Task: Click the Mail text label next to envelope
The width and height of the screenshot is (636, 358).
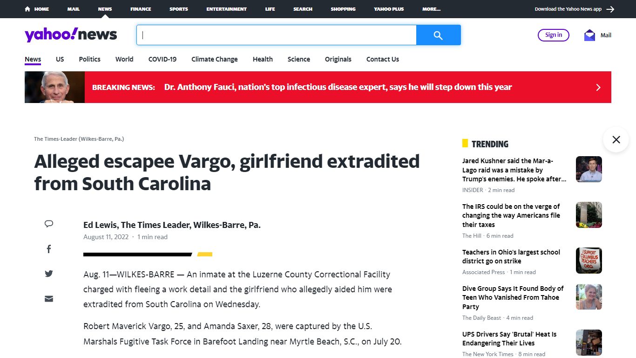Action: 606,35
